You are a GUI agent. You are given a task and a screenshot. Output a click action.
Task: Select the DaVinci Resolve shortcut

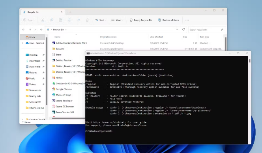pos(63,60)
